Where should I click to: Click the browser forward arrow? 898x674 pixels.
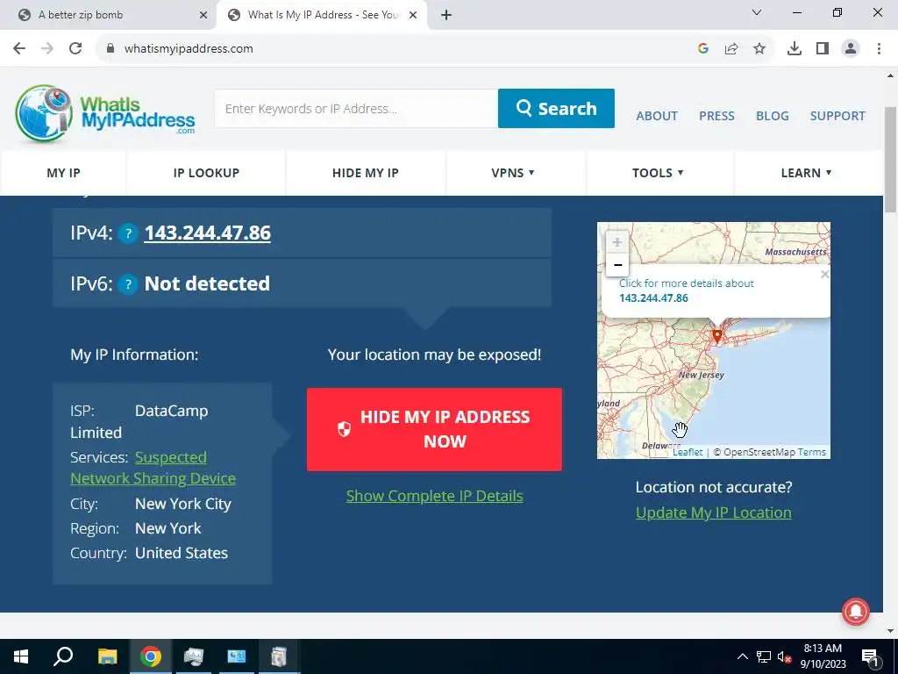point(47,49)
